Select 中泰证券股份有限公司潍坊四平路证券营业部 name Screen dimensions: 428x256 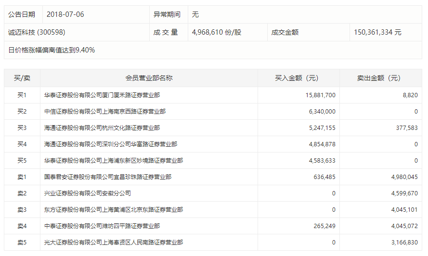[x=102, y=226]
